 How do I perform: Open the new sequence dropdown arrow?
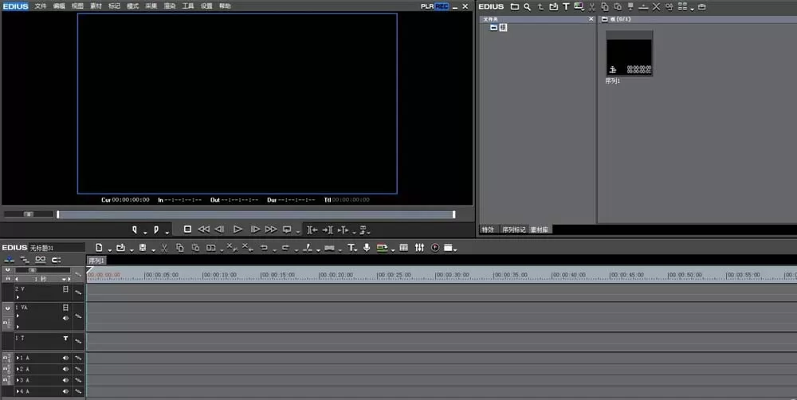[x=109, y=249]
